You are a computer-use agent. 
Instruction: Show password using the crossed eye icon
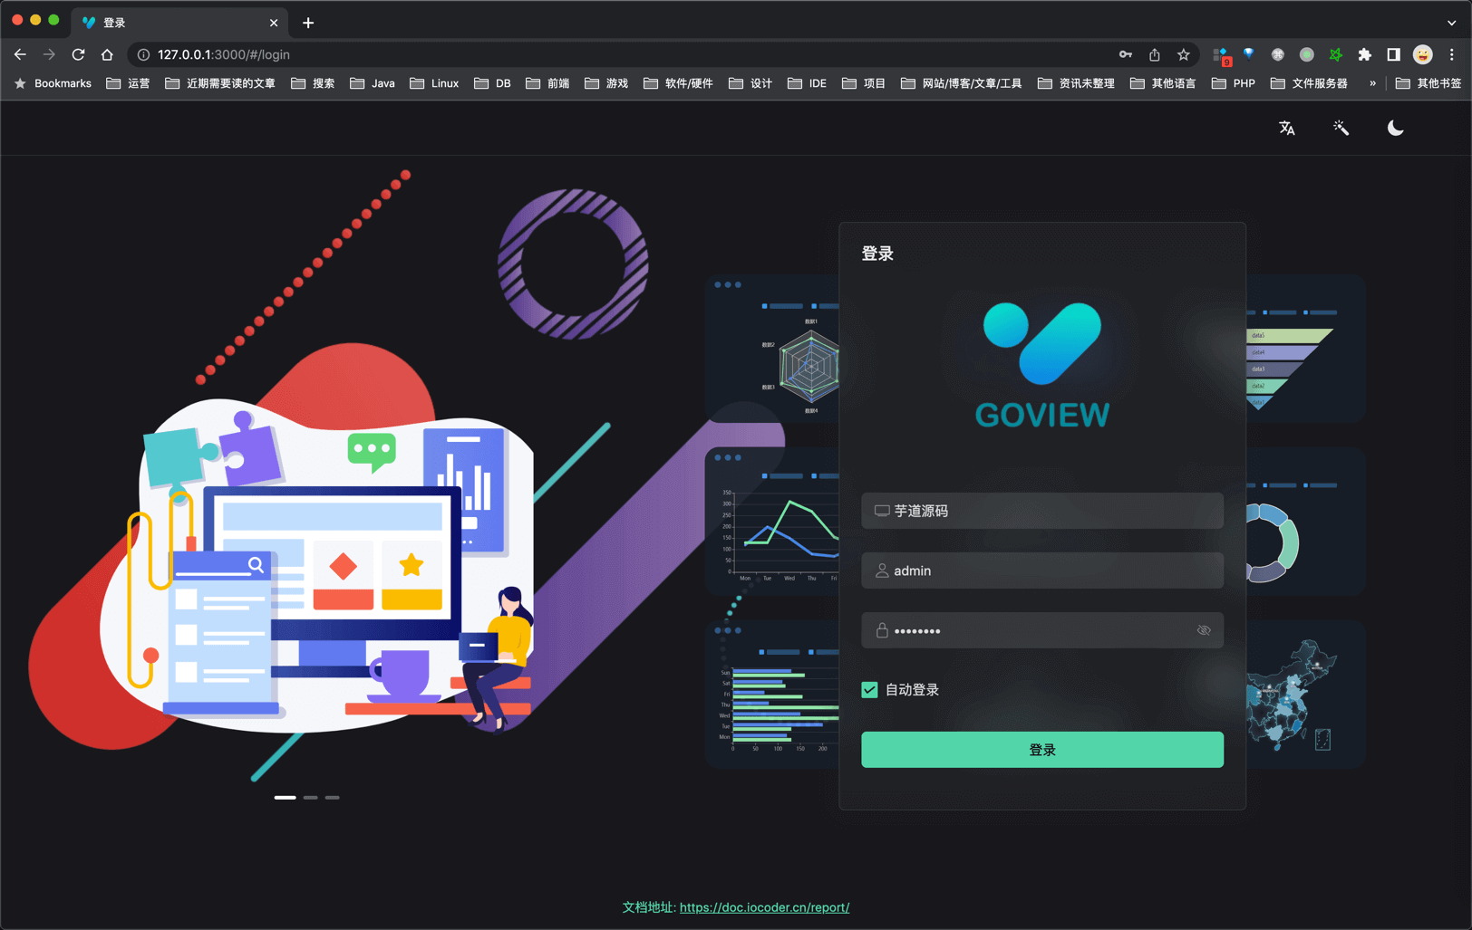point(1204,630)
